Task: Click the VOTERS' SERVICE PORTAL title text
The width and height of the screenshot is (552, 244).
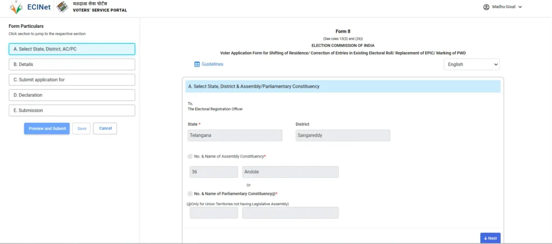Action: point(100,10)
